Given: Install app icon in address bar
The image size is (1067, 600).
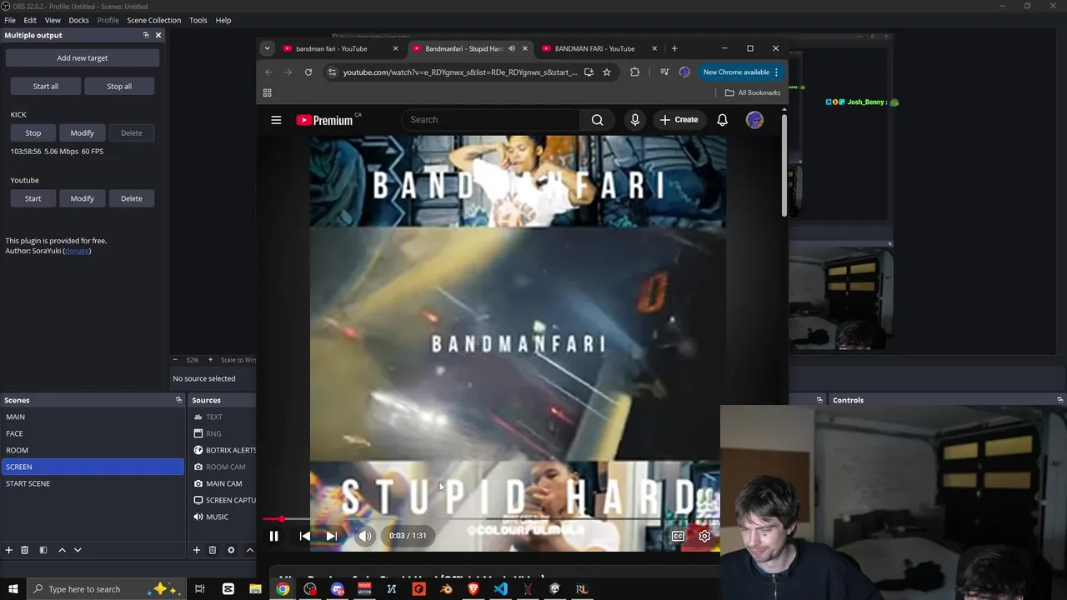Looking at the screenshot, I should pos(589,72).
